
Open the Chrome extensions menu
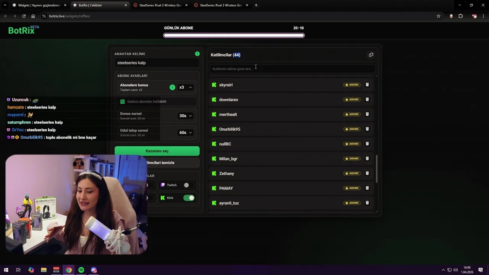pyautogui.click(x=460, y=16)
